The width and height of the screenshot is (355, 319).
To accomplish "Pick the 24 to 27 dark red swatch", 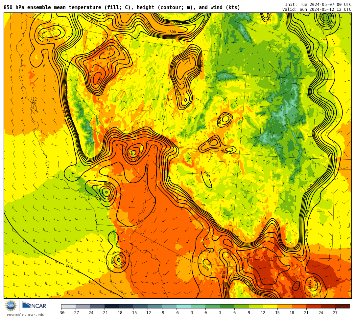I will 328,307.
